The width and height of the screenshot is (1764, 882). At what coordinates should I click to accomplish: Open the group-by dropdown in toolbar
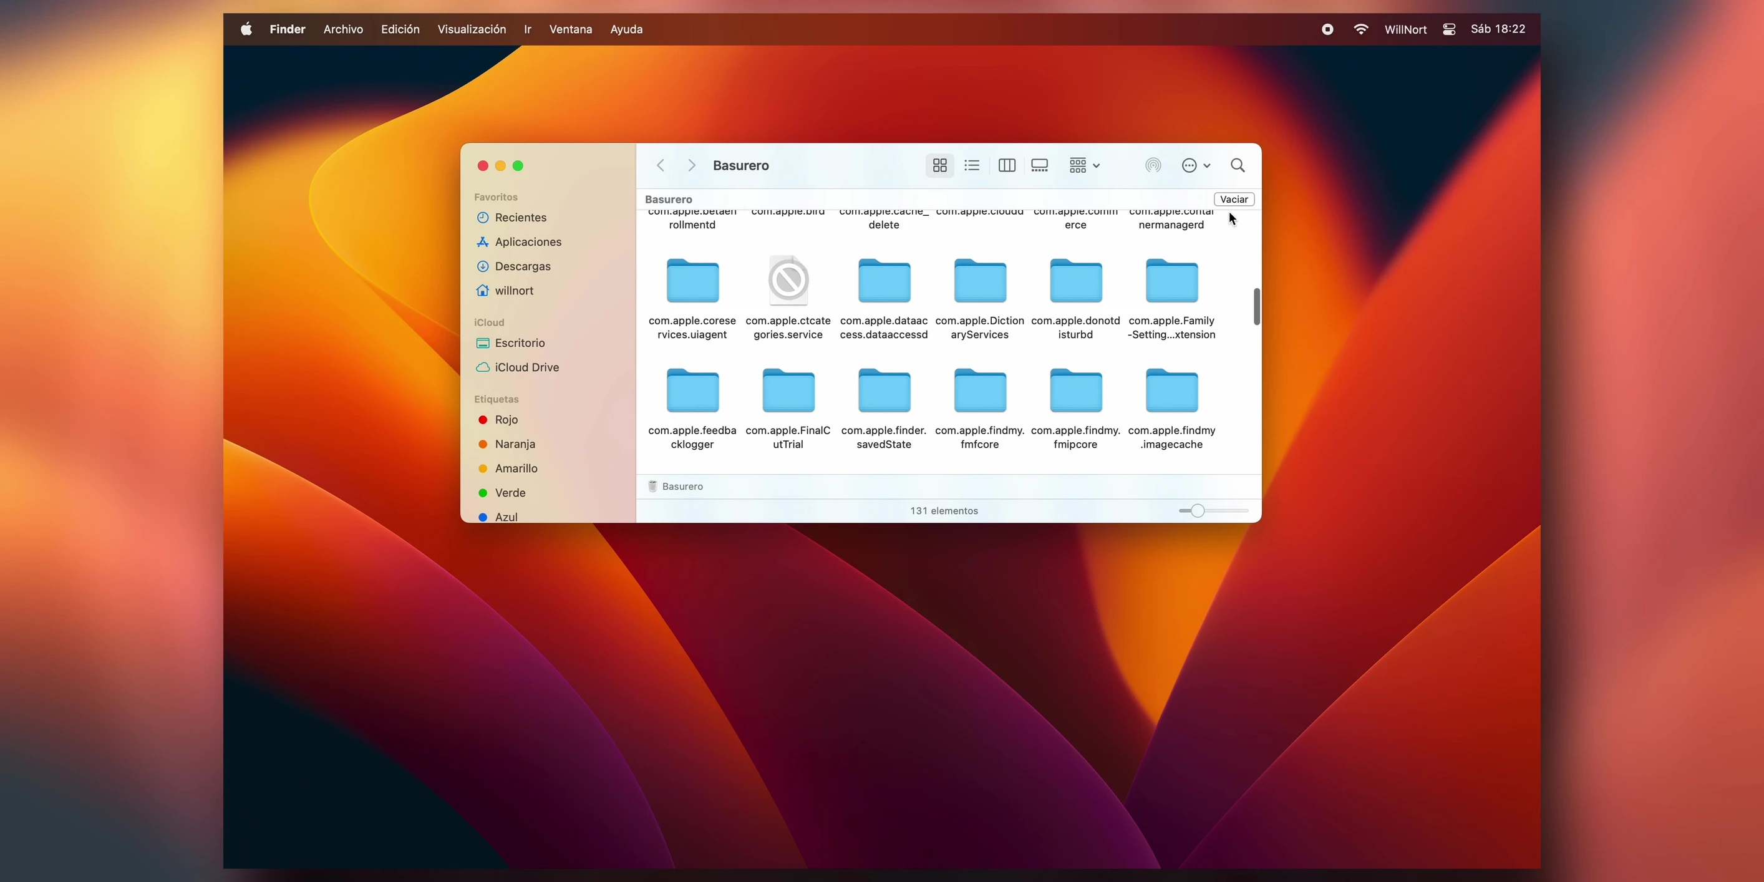(x=1085, y=165)
